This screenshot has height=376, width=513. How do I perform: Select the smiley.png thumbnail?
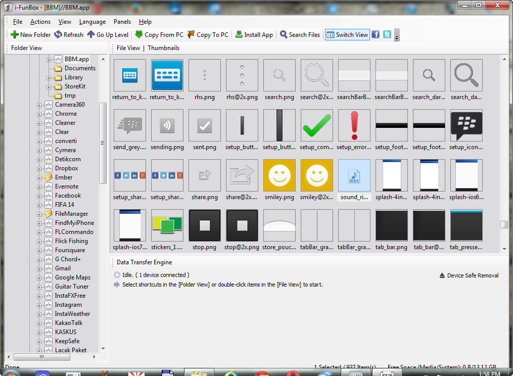[279, 180]
